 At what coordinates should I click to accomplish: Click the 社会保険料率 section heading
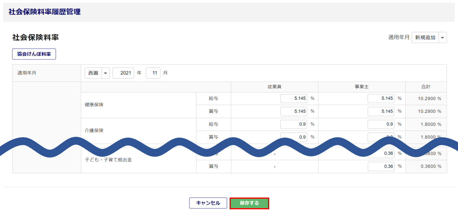coord(35,38)
